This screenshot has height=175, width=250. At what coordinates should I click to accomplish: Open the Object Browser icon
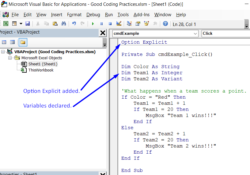coord(146,24)
